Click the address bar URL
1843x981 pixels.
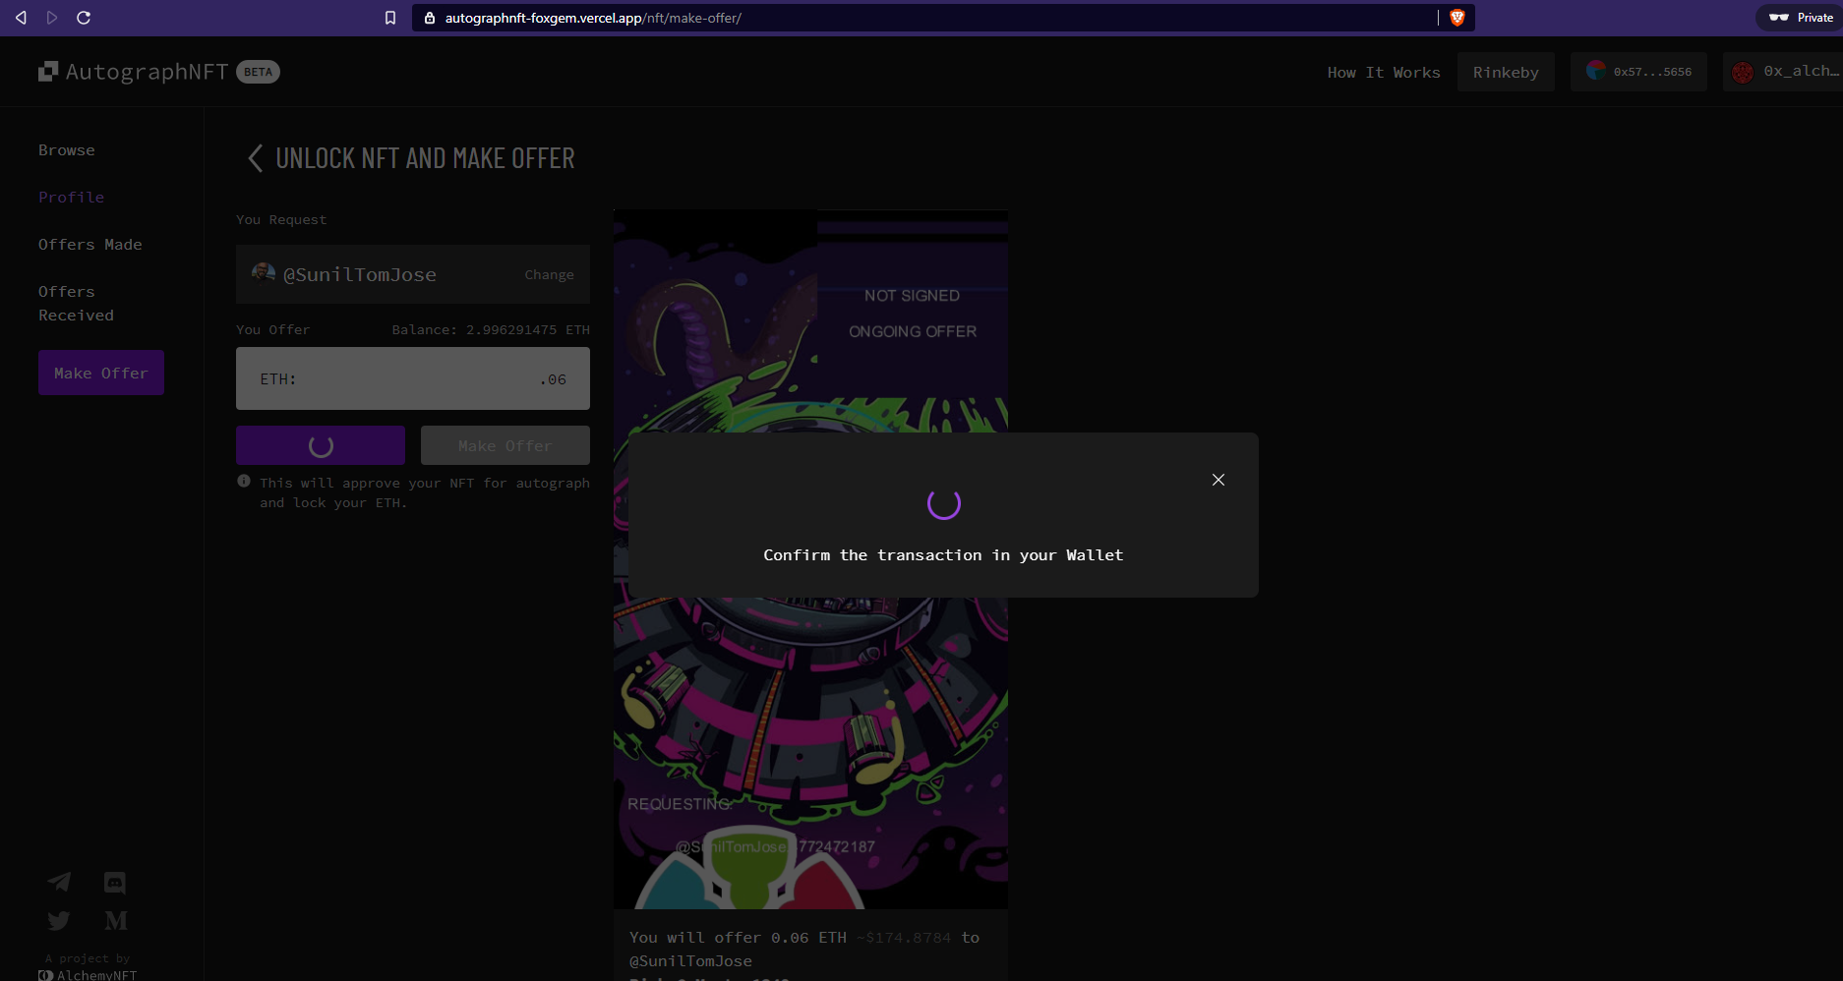coord(593,18)
